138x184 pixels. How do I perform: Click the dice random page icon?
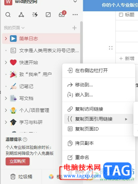coord(48,15)
